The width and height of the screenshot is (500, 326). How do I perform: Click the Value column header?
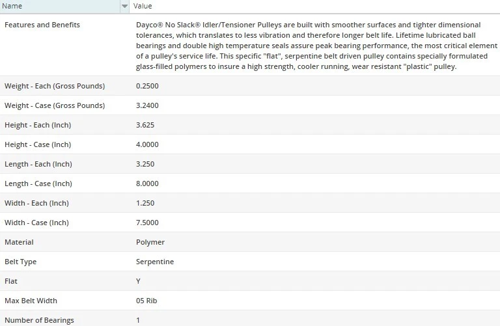143,7
